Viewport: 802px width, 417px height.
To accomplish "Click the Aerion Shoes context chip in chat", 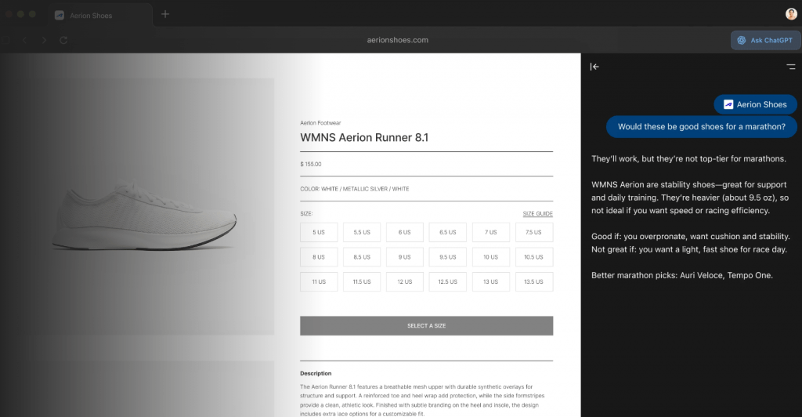I will point(755,104).
